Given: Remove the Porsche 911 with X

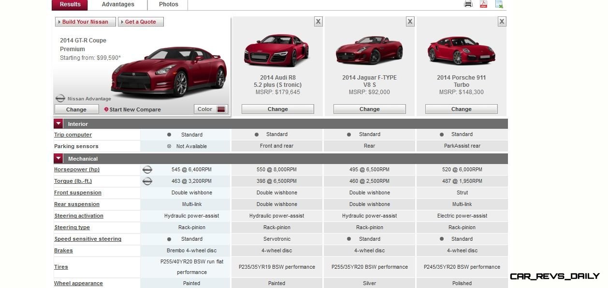Looking at the screenshot, I should (x=502, y=21).
